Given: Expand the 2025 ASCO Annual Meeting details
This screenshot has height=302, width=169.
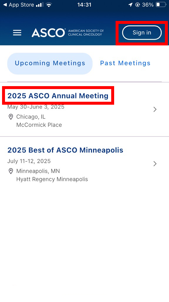Looking at the screenshot, I should pos(58,96).
